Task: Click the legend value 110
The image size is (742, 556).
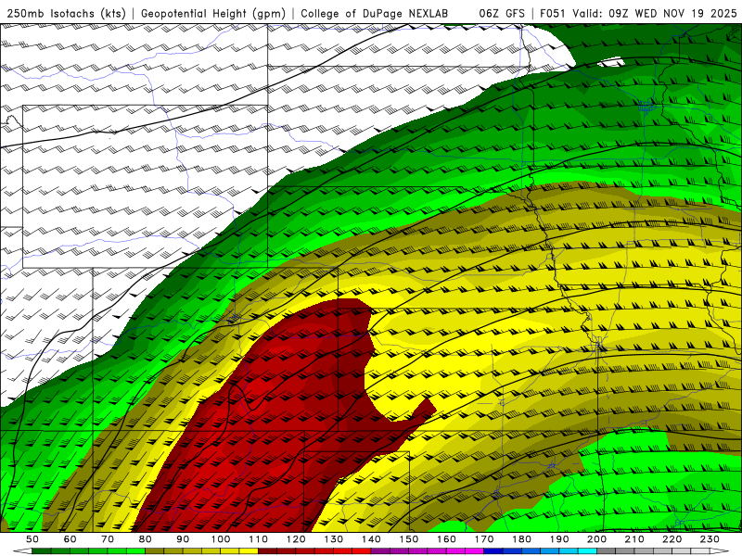Action: pos(259,539)
